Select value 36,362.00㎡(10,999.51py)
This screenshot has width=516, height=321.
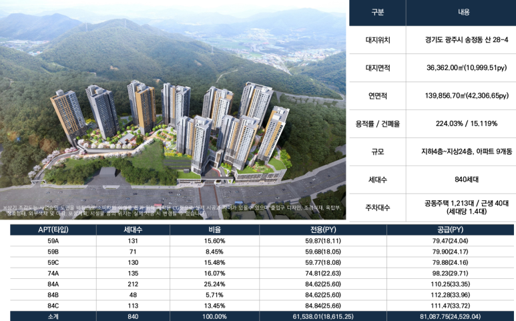coord(467,68)
